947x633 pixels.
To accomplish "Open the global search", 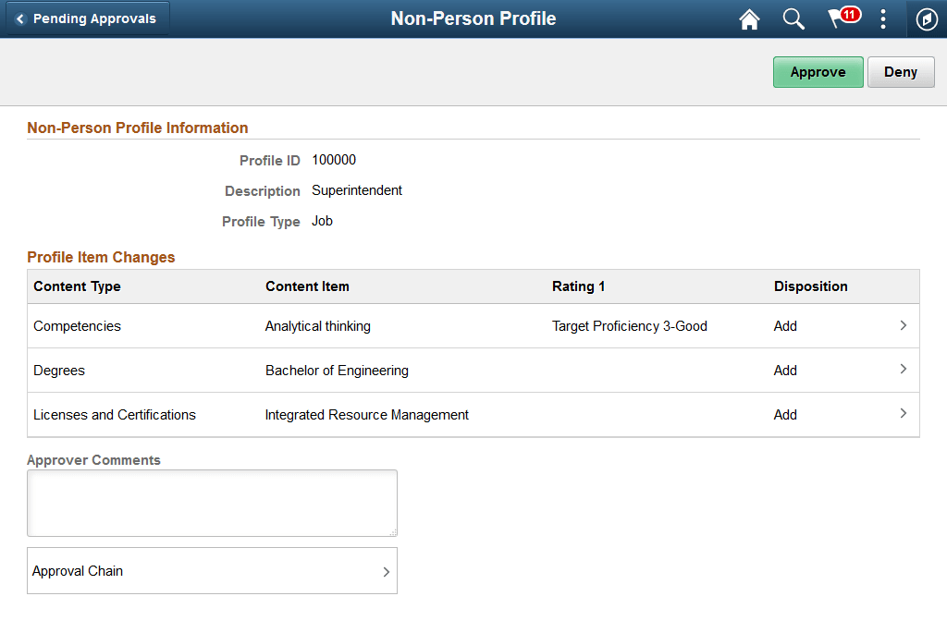I will click(x=793, y=18).
